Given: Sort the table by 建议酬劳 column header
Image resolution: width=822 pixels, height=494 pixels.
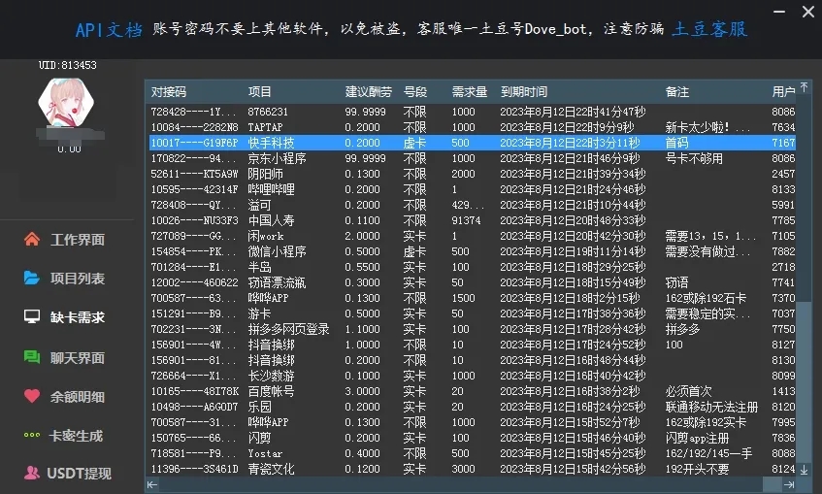Looking at the screenshot, I should [x=368, y=92].
